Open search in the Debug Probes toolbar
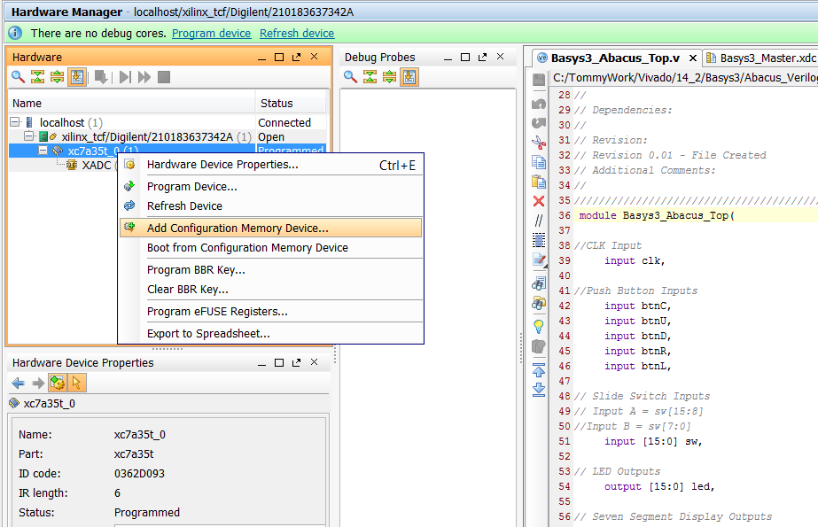Viewport: 818px width, 527px height. pos(351,77)
